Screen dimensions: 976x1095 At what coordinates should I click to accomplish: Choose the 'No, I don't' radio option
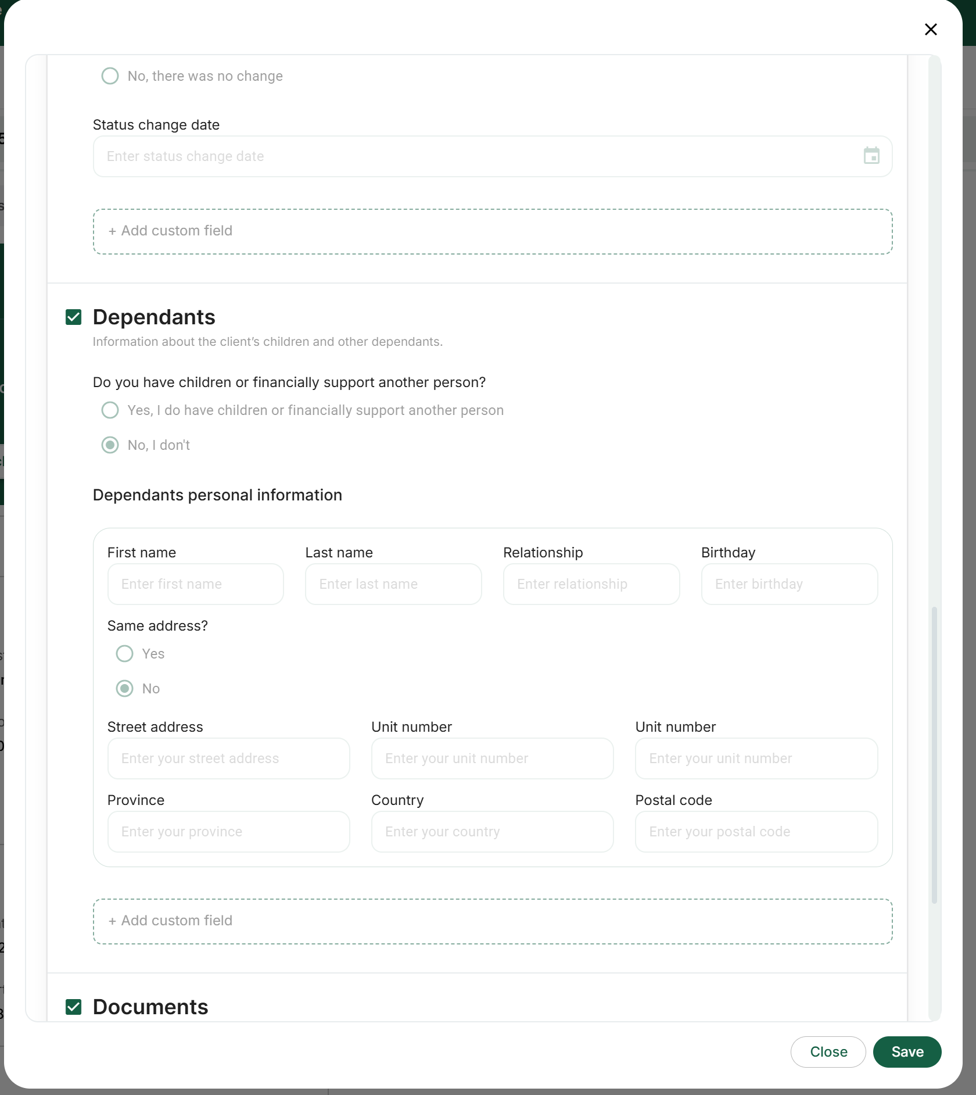[x=110, y=445]
